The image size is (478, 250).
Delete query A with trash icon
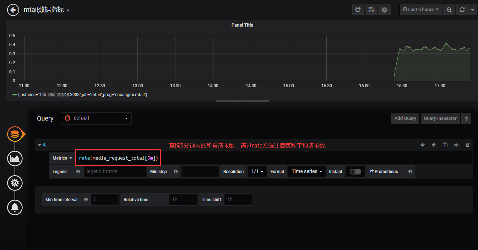467,145
